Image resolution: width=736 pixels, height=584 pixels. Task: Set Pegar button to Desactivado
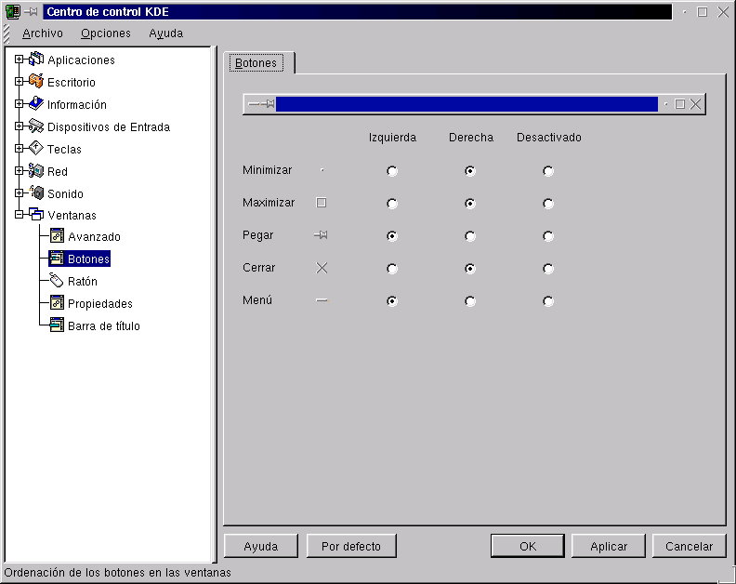tap(548, 236)
